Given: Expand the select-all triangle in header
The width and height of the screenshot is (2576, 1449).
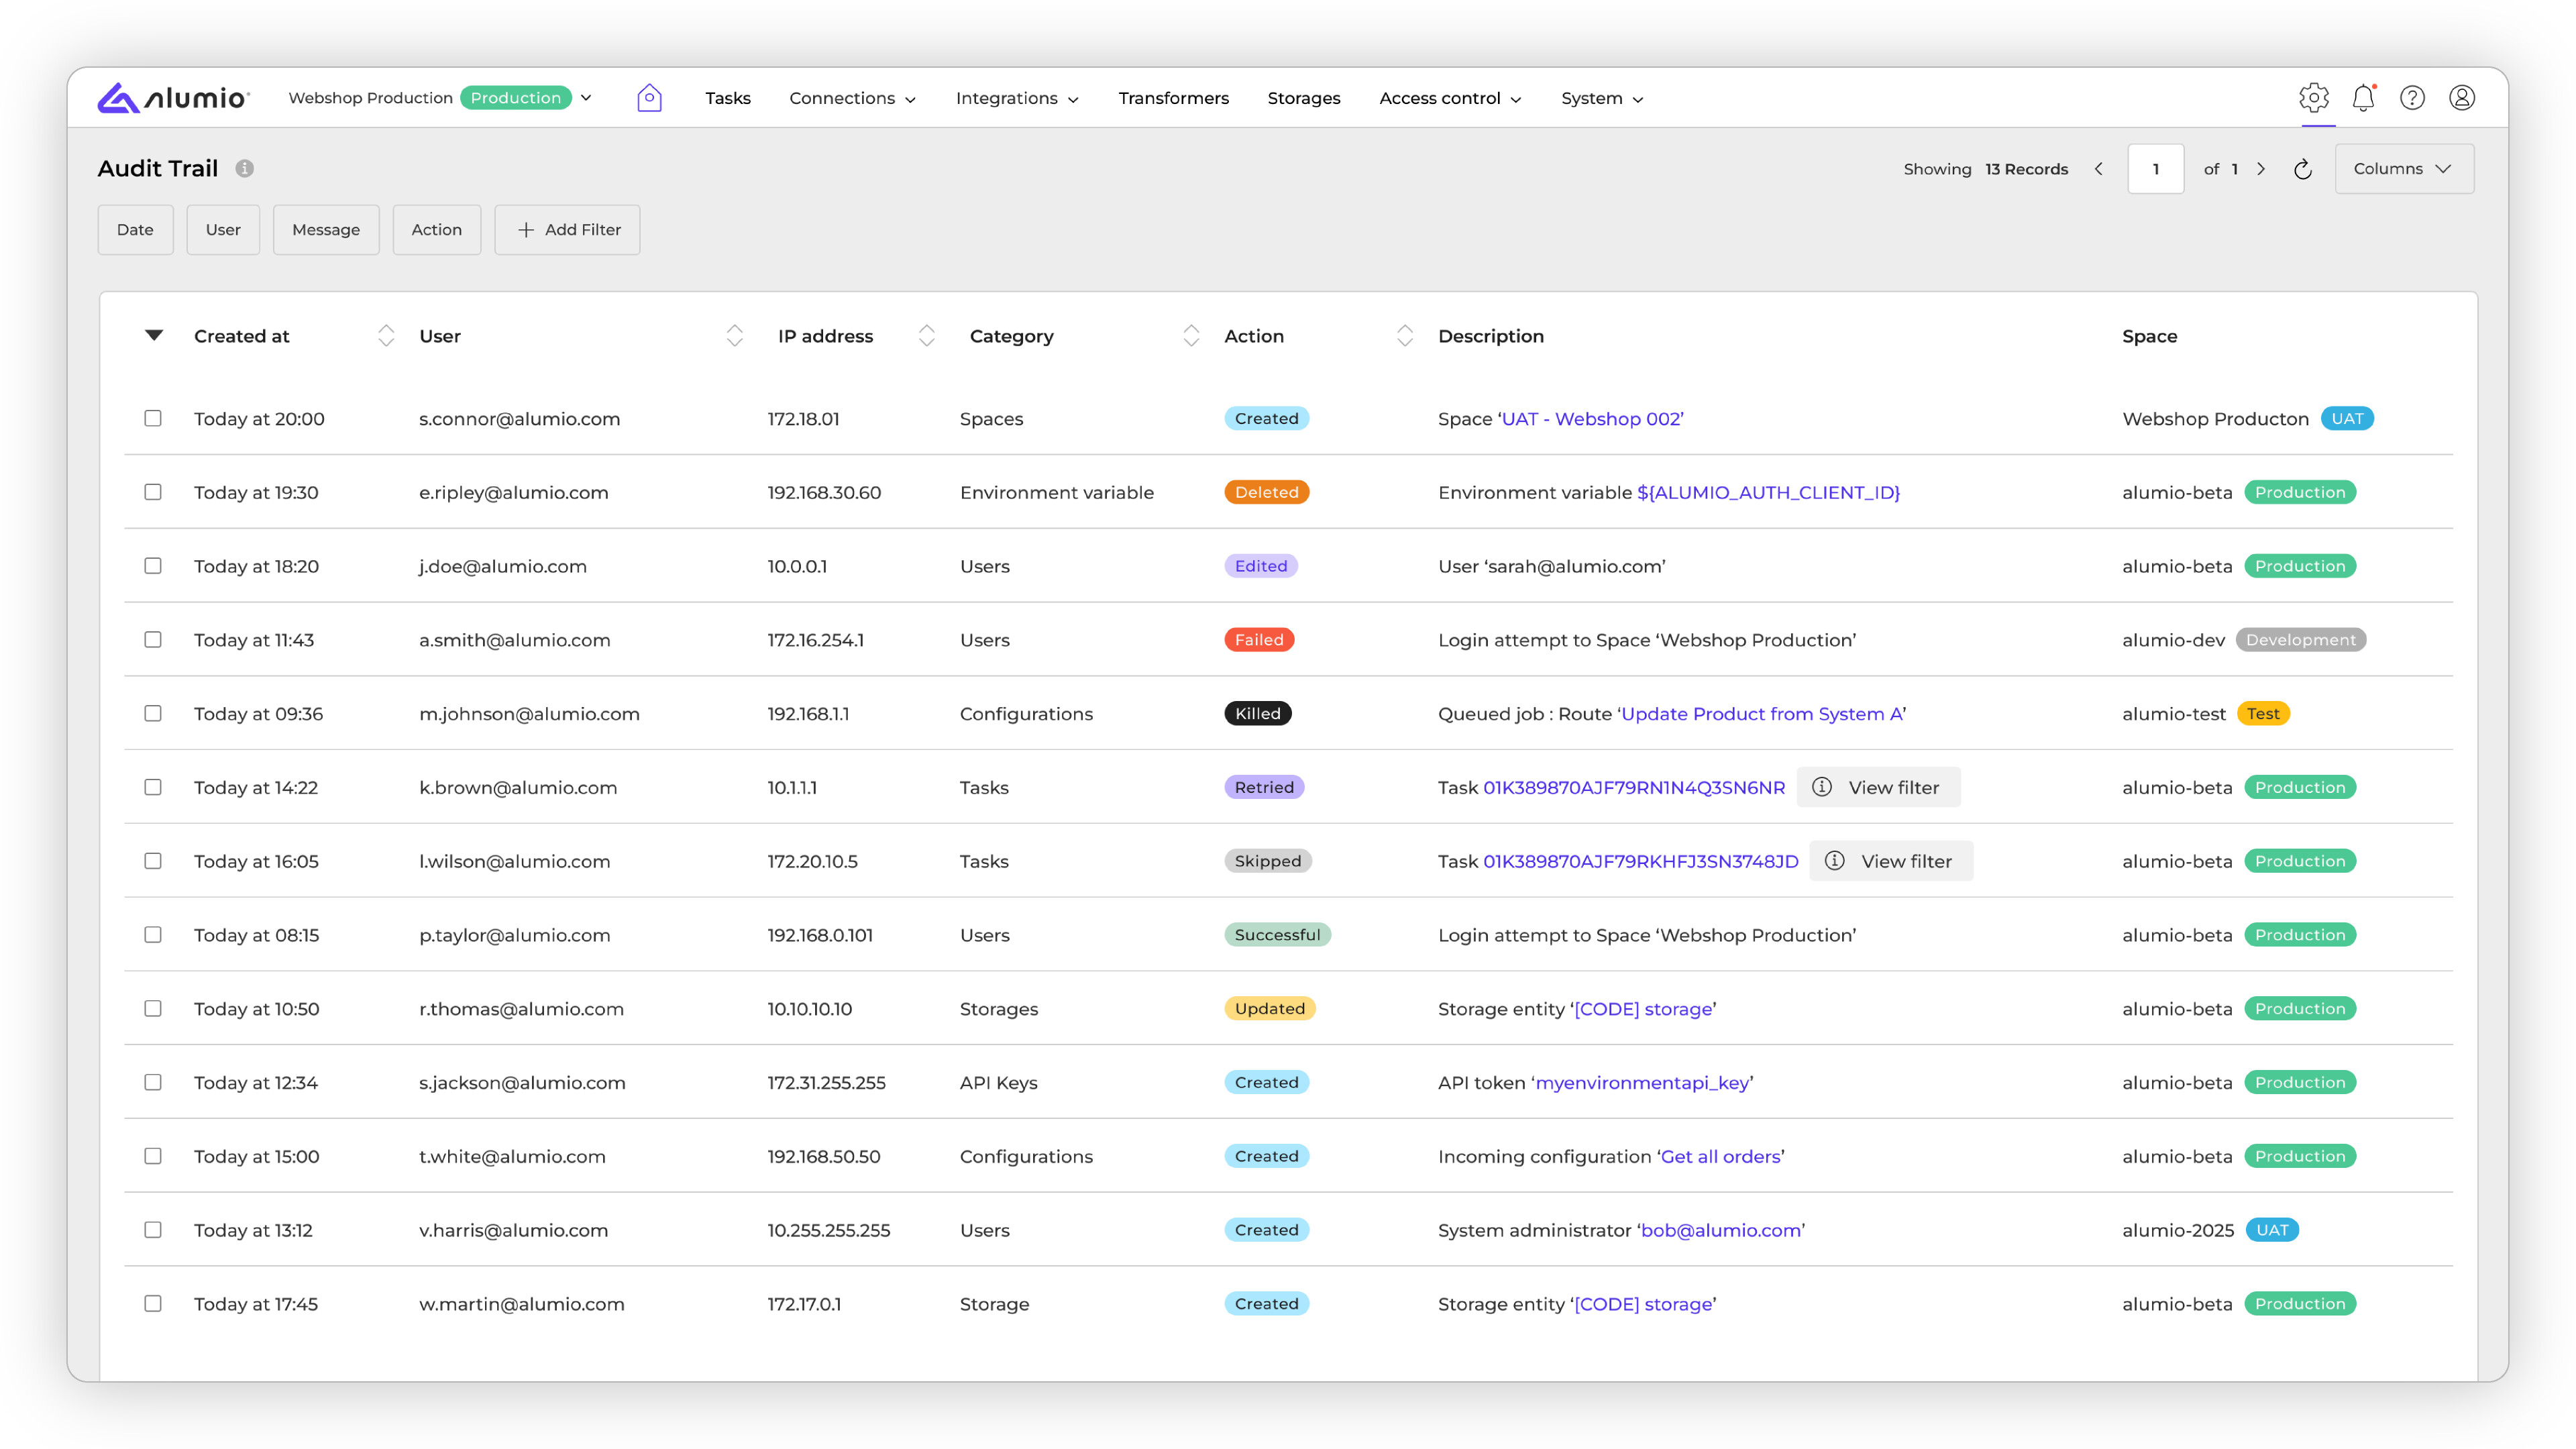Looking at the screenshot, I should [153, 335].
